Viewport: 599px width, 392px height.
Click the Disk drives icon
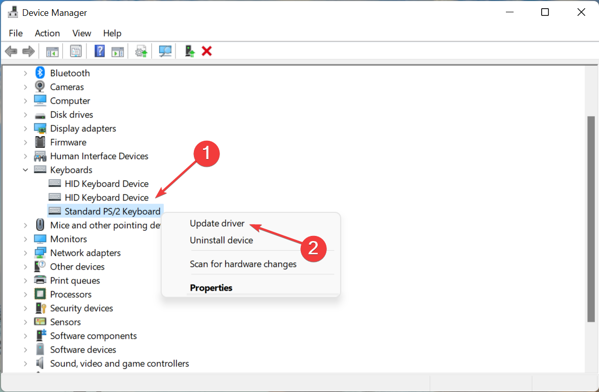[40, 115]
